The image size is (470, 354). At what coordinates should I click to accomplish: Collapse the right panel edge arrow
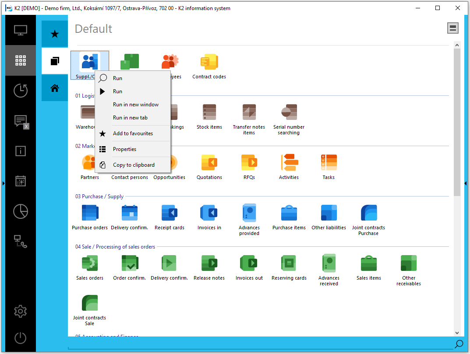[x=466, y=183]
